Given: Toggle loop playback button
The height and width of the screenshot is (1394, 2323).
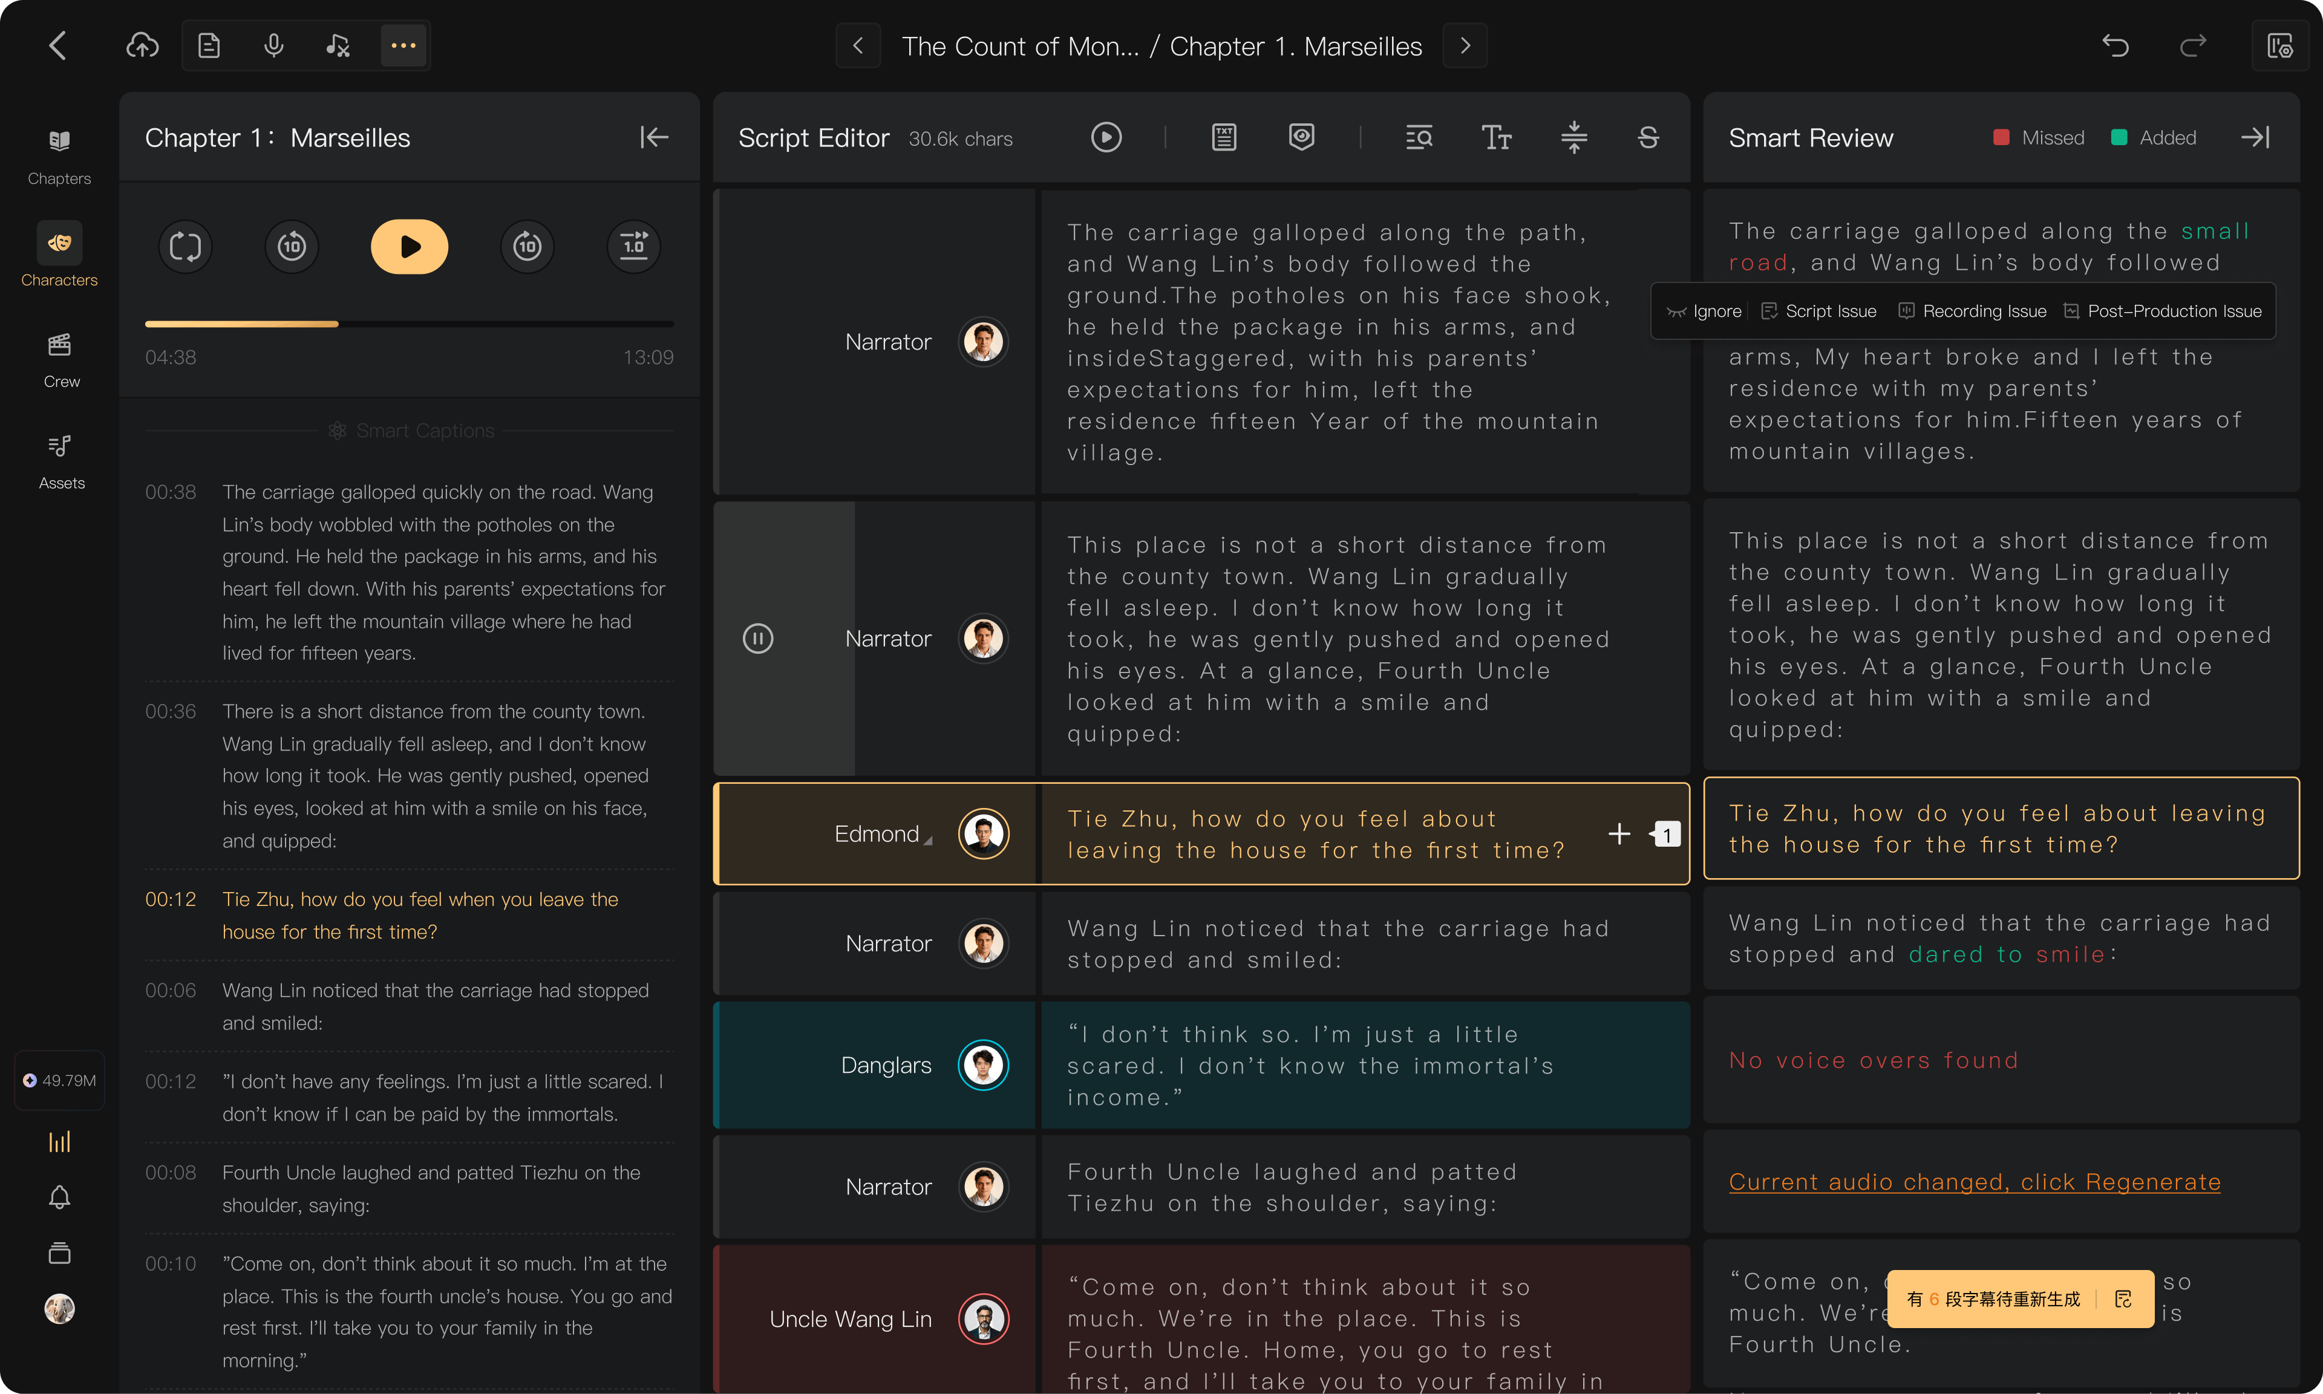Looking at the screenshot, I should point(185,247).
